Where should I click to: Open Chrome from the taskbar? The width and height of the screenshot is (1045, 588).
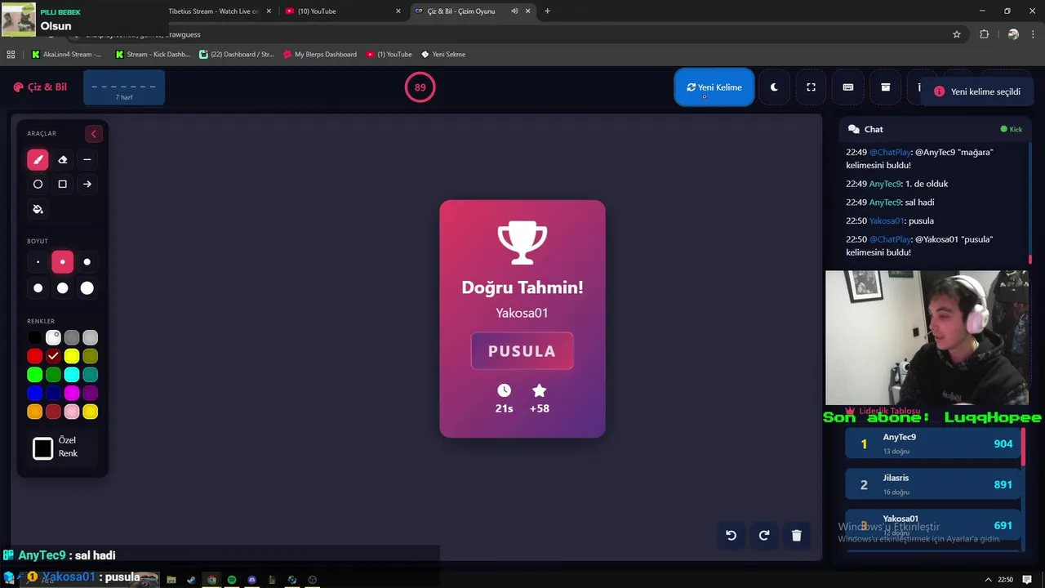[x=211, y=580]
